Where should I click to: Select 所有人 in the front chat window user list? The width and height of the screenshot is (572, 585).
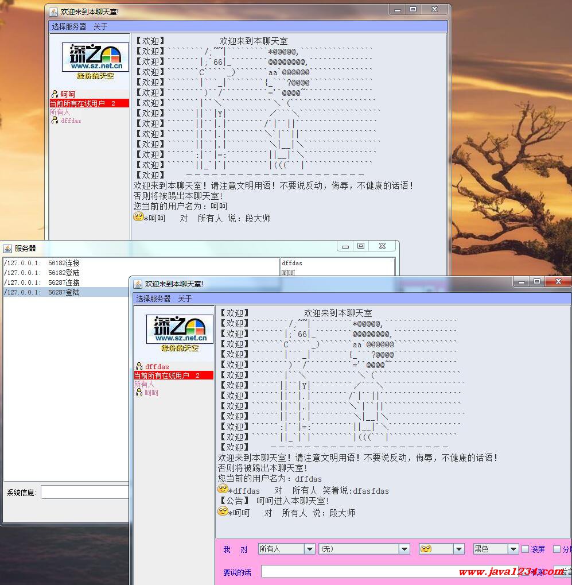144,384
